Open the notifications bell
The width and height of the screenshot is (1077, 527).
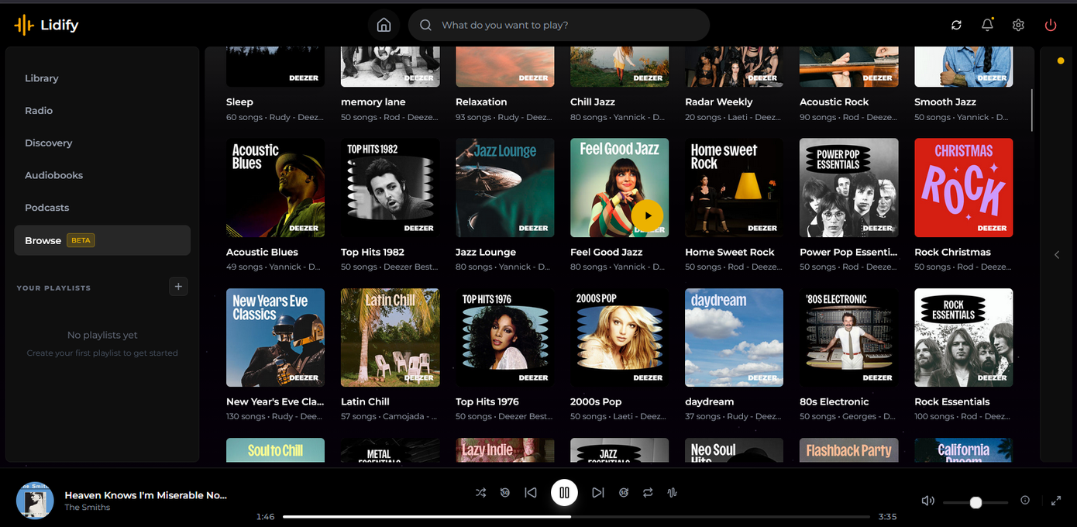[x=987, y=25]
